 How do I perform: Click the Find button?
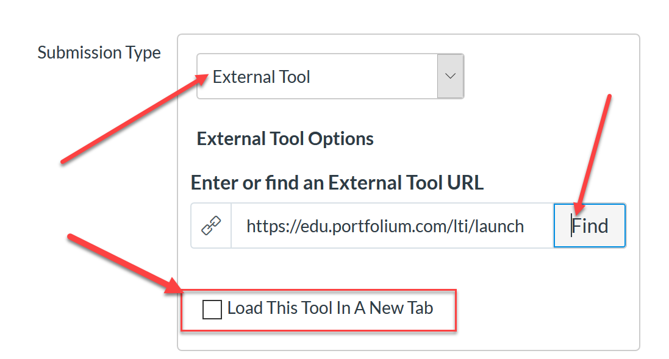click(590, 226)
